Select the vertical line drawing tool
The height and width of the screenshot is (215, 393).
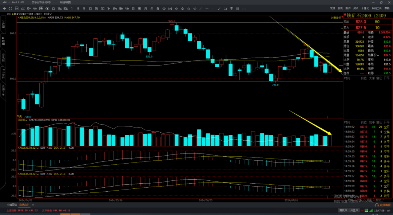click(x=213, y=8)
